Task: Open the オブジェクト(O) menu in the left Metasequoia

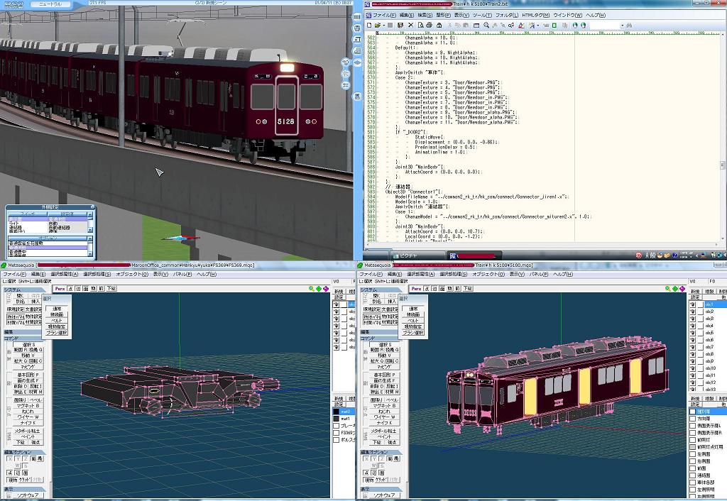Action: pos(132,274)
